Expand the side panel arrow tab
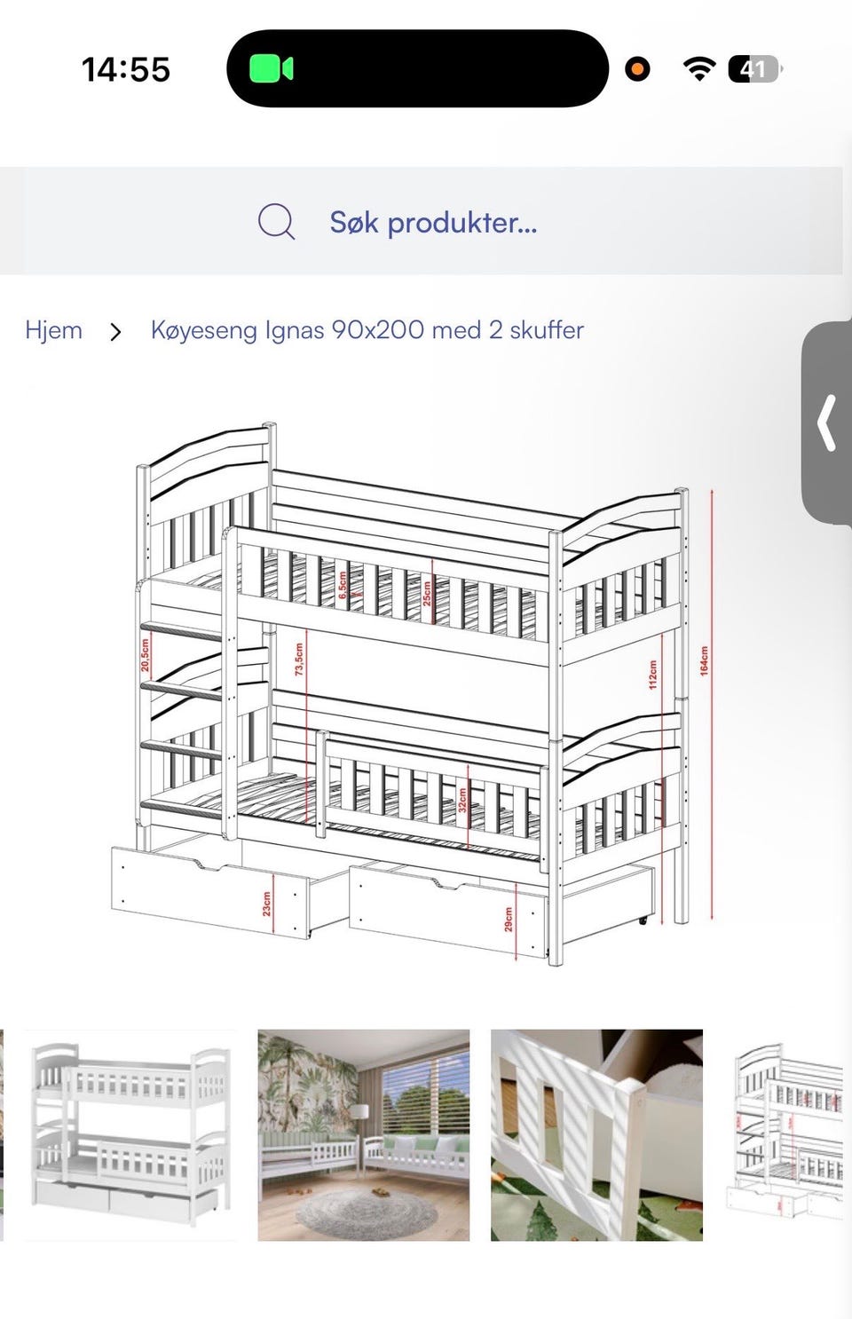This screenshot has width=852, height=1319. 827,423
